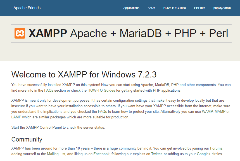
Task: Click the Community section heading
Action: pos(27,139)
